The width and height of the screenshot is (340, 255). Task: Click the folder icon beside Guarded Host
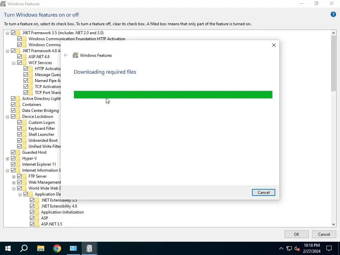click(x=18, y=152)
